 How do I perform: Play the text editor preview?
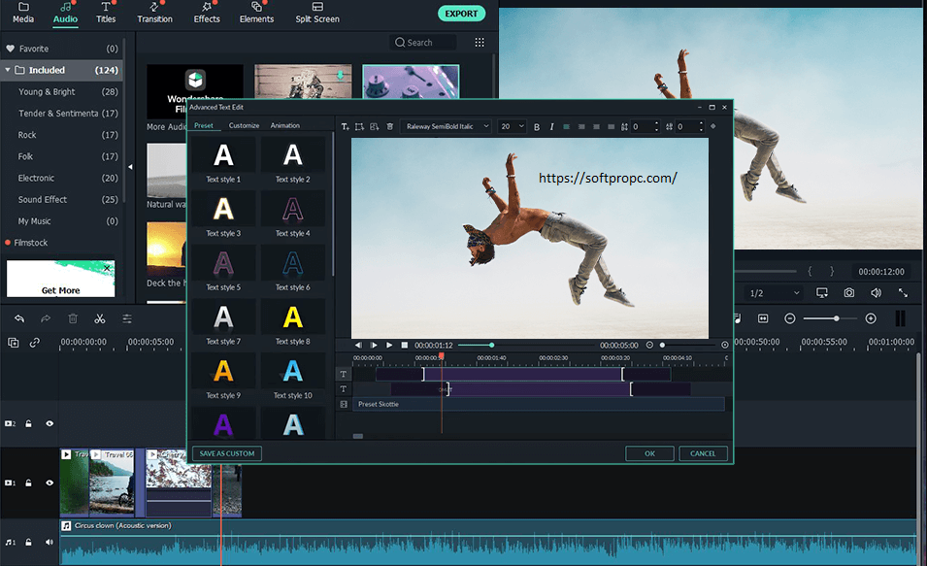389,345
